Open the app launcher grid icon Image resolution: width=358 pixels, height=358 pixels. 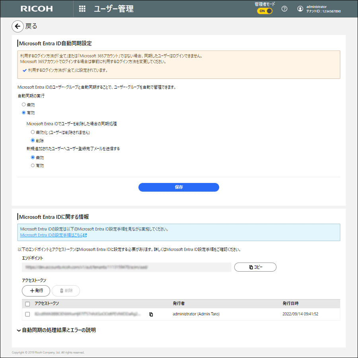coord(82,9)
